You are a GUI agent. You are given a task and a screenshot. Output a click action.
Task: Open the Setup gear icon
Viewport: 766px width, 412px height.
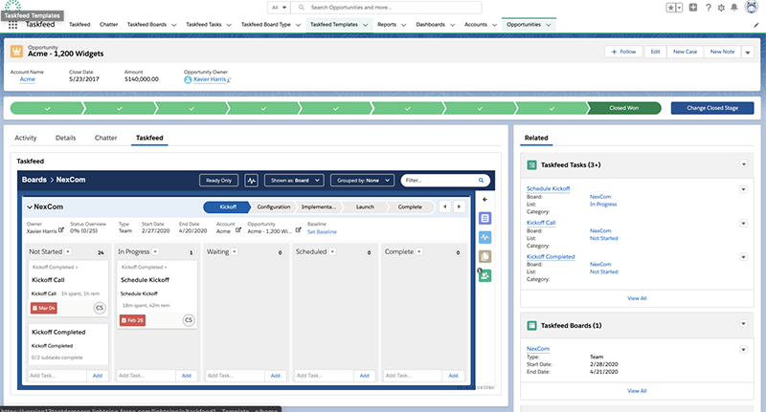(721, 8)
